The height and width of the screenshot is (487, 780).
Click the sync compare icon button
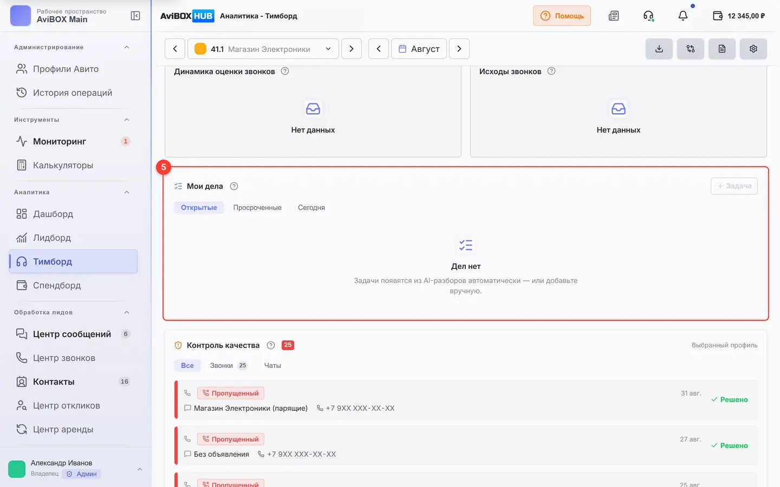point(691,49)
